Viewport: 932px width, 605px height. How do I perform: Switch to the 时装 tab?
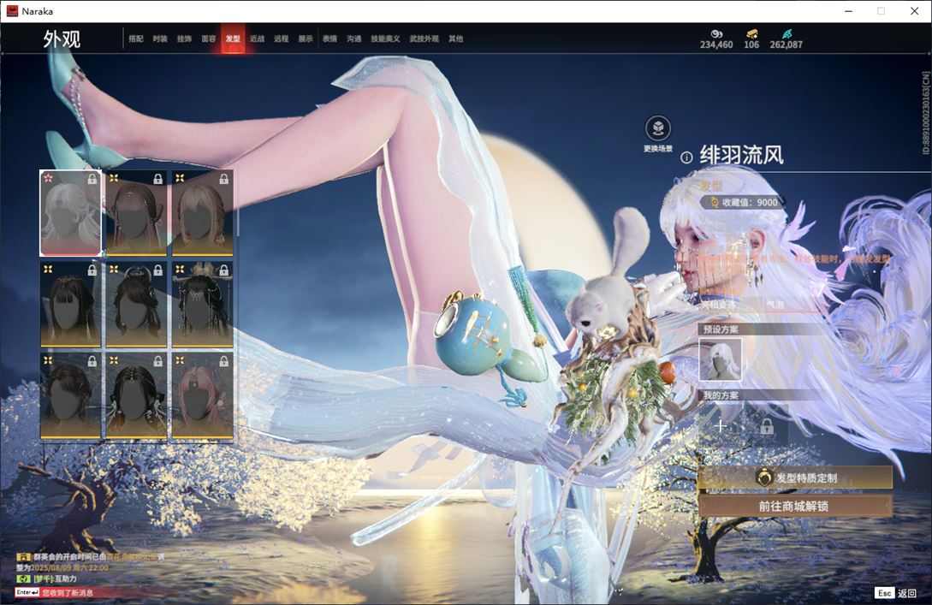(x=160, y=39)
